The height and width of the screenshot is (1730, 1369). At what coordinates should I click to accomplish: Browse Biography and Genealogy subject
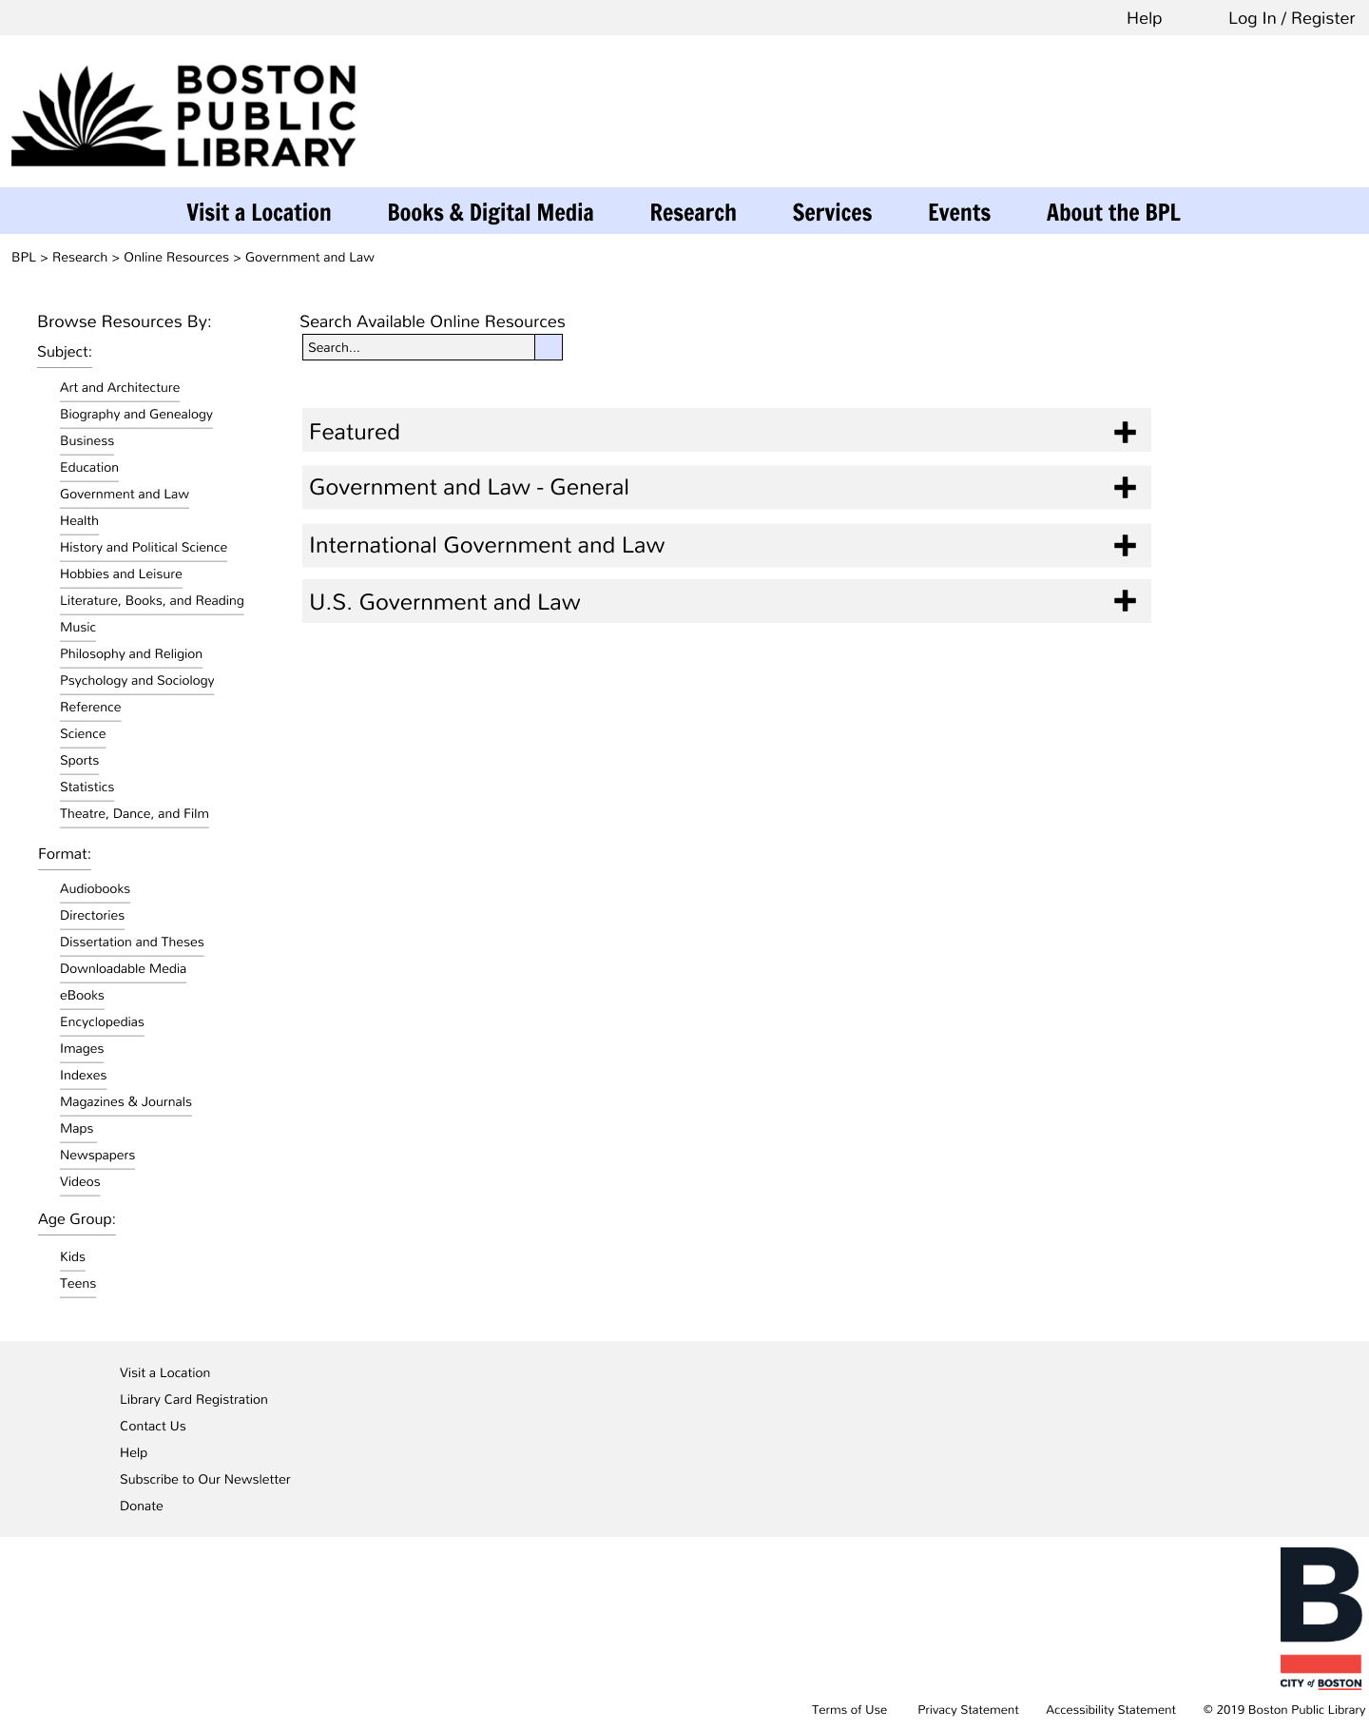click(x=136, y=414)
